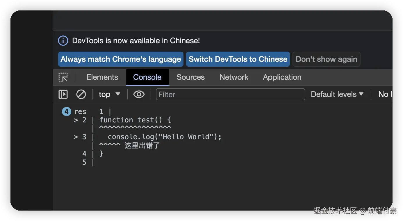Focus the console Filter input field
The width and height of the screenshot is (403, 221).
(230, 94)
